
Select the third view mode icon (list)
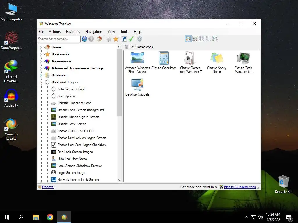click(202, 39)
